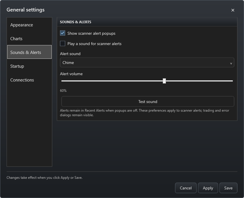244x198 pixels.
Task: Click the Alert volume slider handle
Action: (164, 81)
